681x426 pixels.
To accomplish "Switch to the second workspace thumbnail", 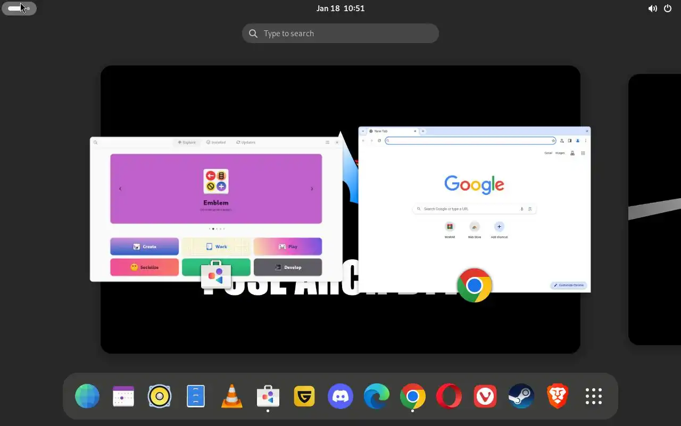I will click(654, 209).
